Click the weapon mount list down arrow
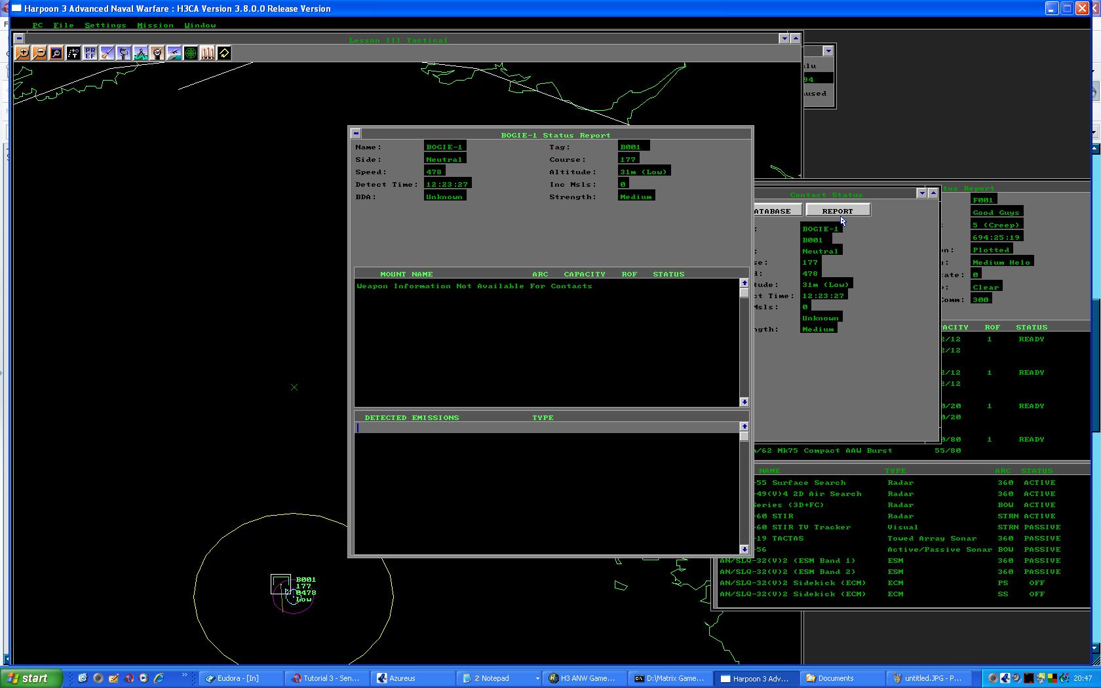Screen dimensions: 1101x688 [x=744, y=402]
